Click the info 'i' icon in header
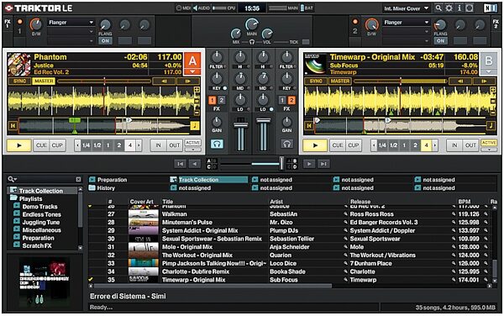Image resolution: width=504 pixels, height=316 pixels. pyautogui.click(x=459, y=8)
